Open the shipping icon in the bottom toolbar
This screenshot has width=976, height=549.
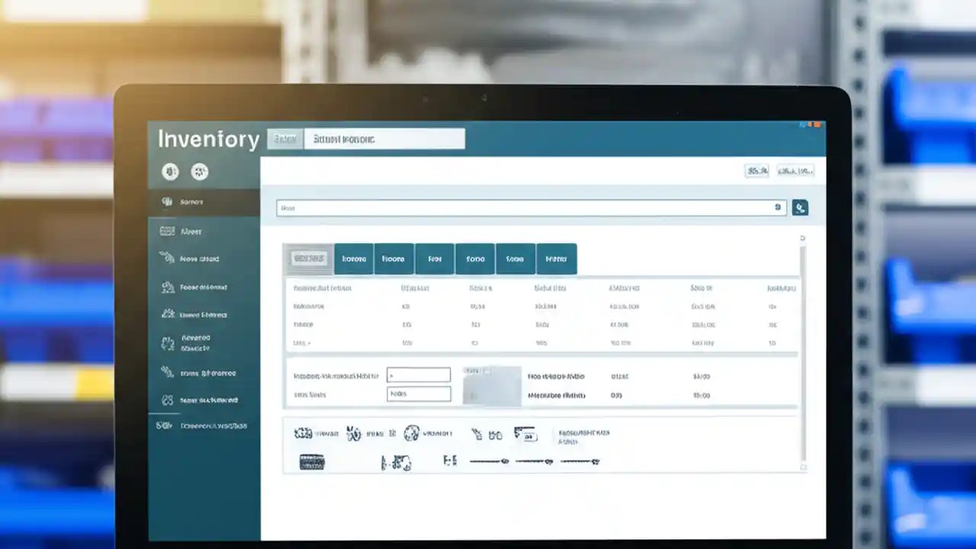527,435
